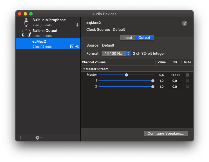
Task: Mute the Master channel checkbox
Action: [187, 75]
